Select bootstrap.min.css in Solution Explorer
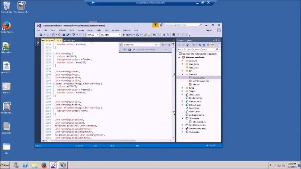 (201, 81)
